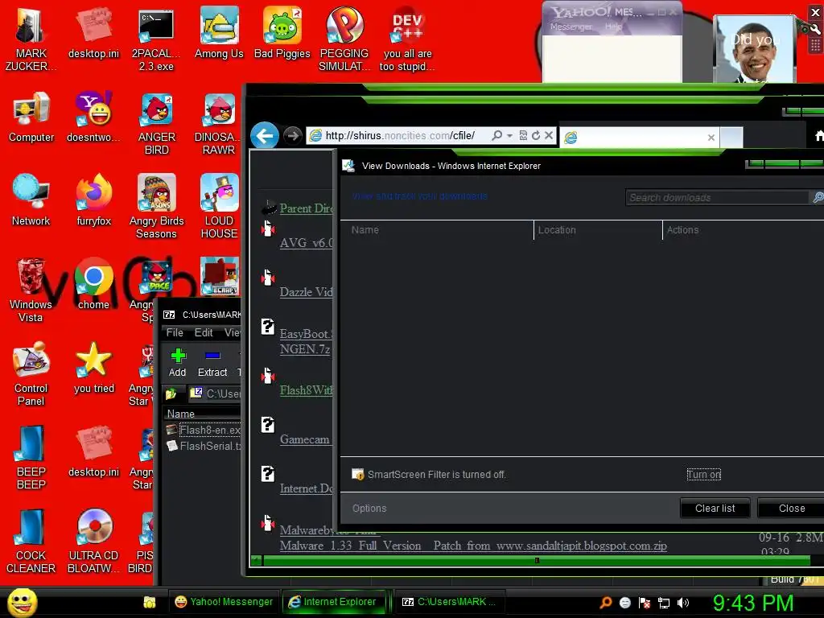Viewport: 824px width, 618px height.
Task: Click Internet Explorer forward arrow button
Action: [x=293, y=136]
